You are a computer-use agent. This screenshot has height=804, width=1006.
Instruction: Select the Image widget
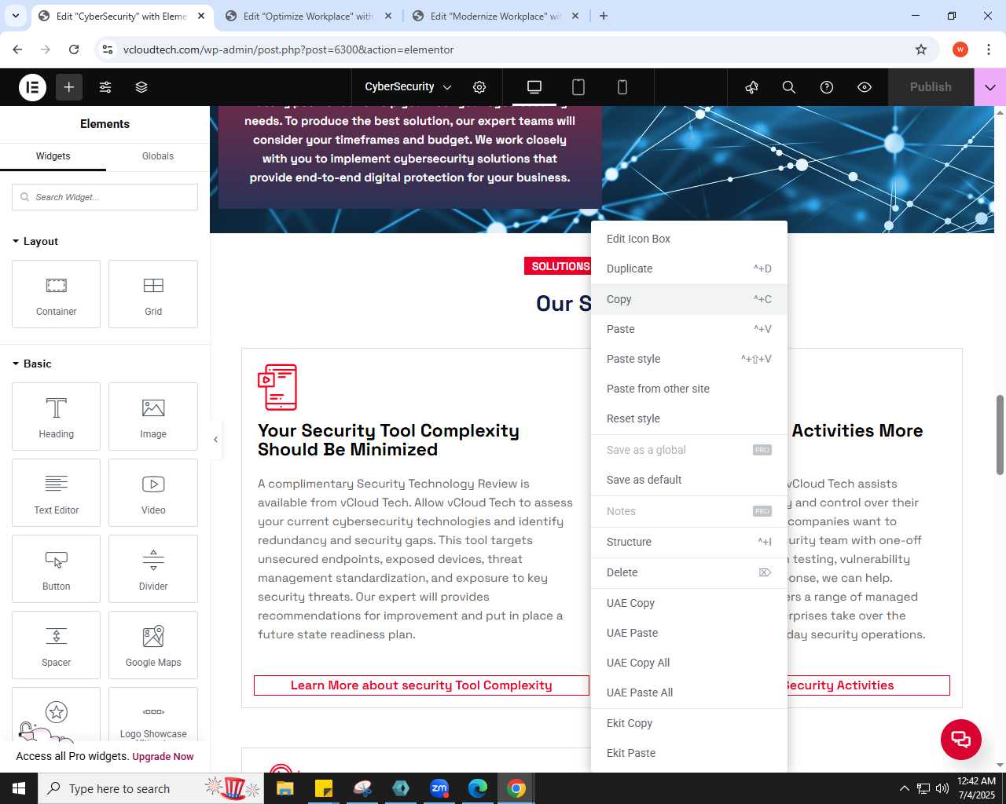click(x=153, y=416)
